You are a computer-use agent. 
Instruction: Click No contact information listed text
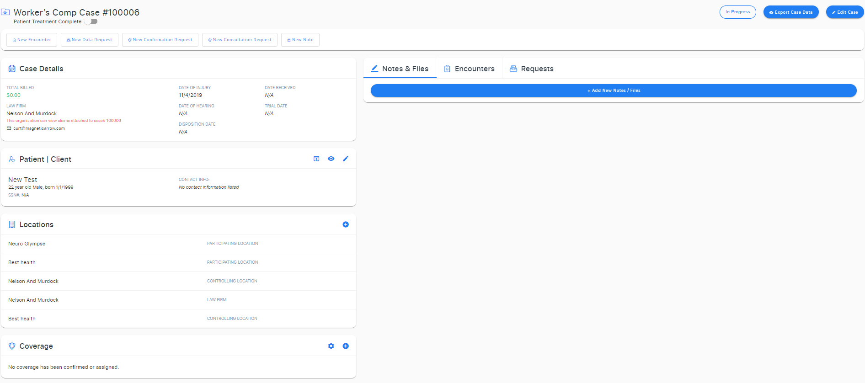click(x=208, y=187)
